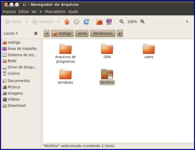Navigate to .wine in the path bar
This screenshot has width=195, height=150.
point(82,33)
